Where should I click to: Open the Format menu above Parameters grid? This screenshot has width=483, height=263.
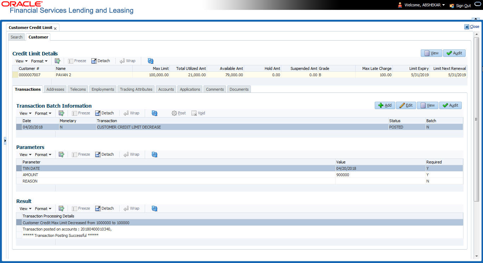tap(43, 154)
